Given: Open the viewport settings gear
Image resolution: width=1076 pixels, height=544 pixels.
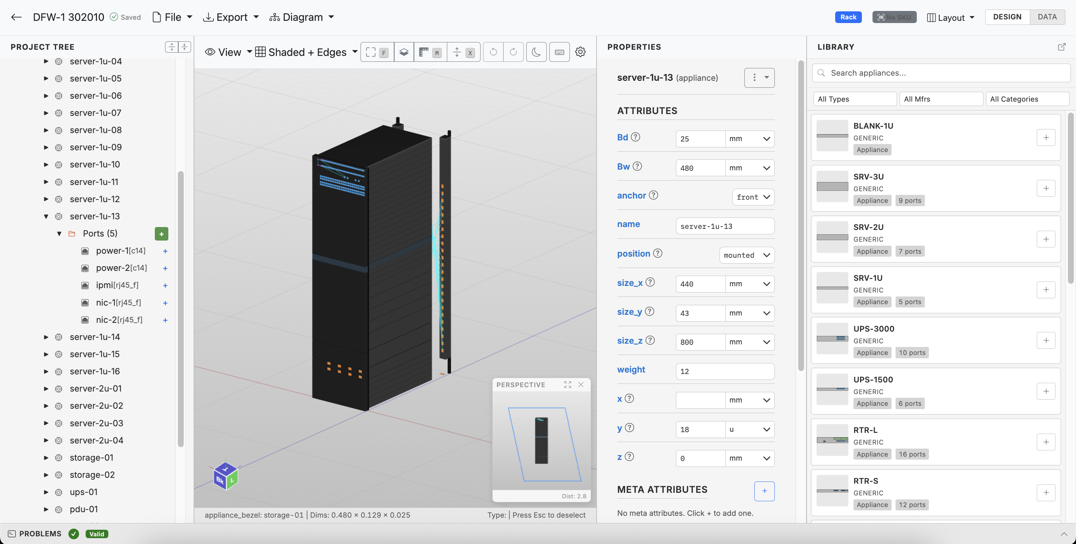Looking at the screenshot, I should click(x=580, y=52).
